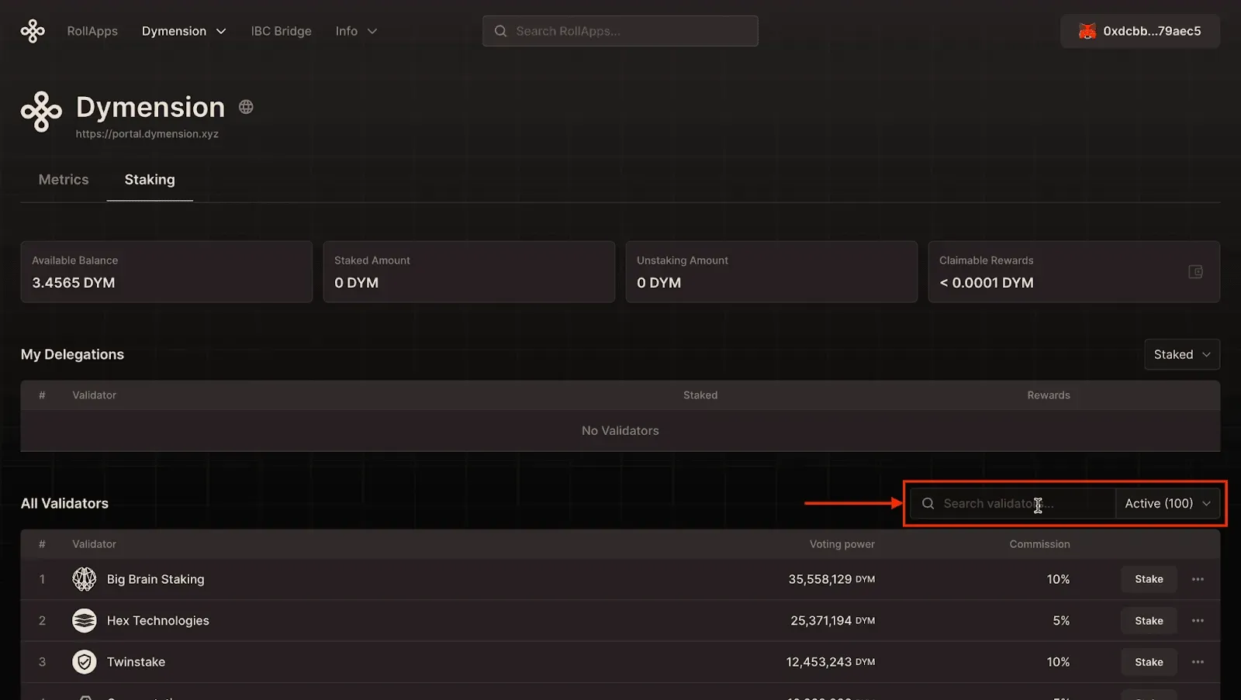The height and width of the screenshot is (700, 1241).
Task: Click the Twinstake shield logo
Action: 84,662
